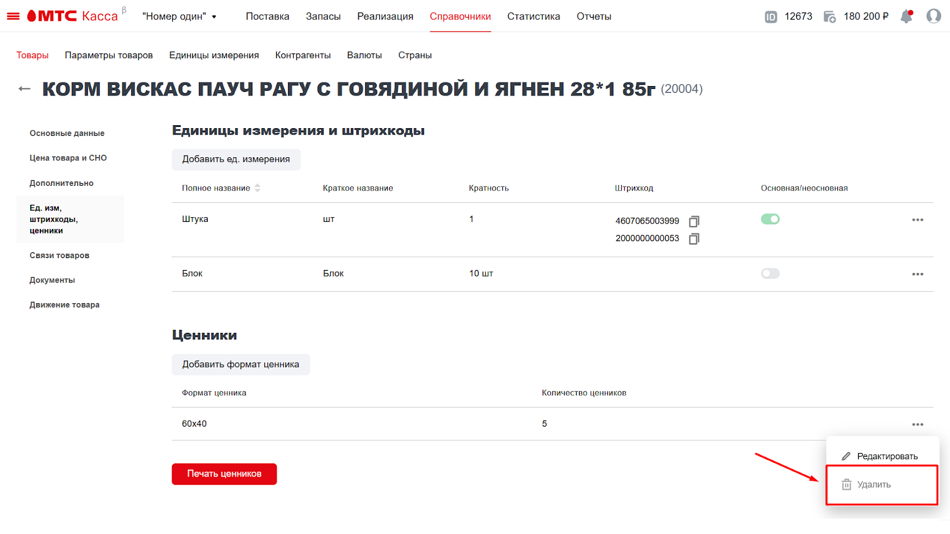This screenshot has height=534, width=950.
Task: Open Связи товаров section
Action: click(59, 256)
